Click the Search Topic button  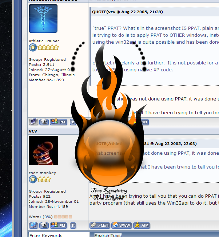click(108, 235)
